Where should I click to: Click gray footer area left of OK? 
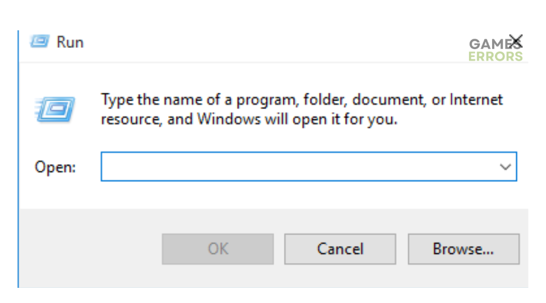point(90,248)
